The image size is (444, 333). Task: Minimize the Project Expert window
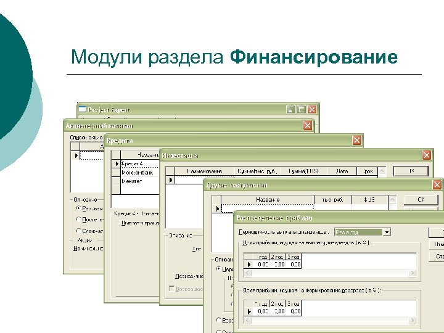coord(290,110)
